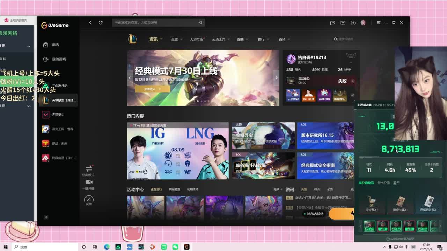The width and height of the screenshot is (447, 251).
Task: Collapse the 管理 section in the left browser panel
Action: [x=29, y=46]
